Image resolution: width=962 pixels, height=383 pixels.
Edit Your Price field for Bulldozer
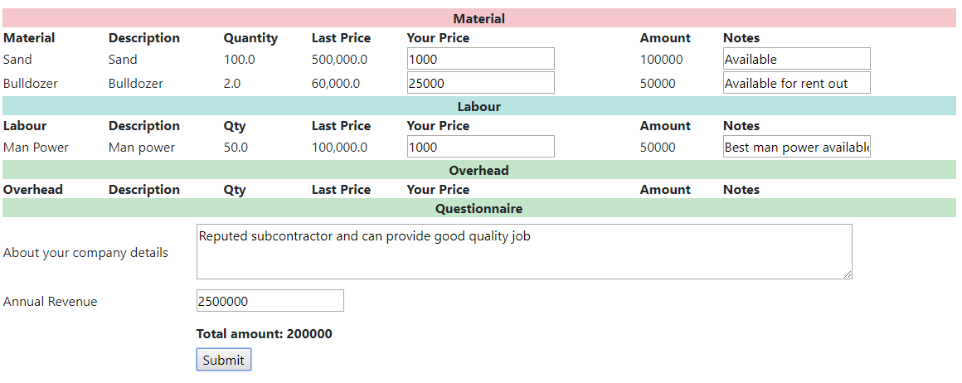tap(480, 83)
